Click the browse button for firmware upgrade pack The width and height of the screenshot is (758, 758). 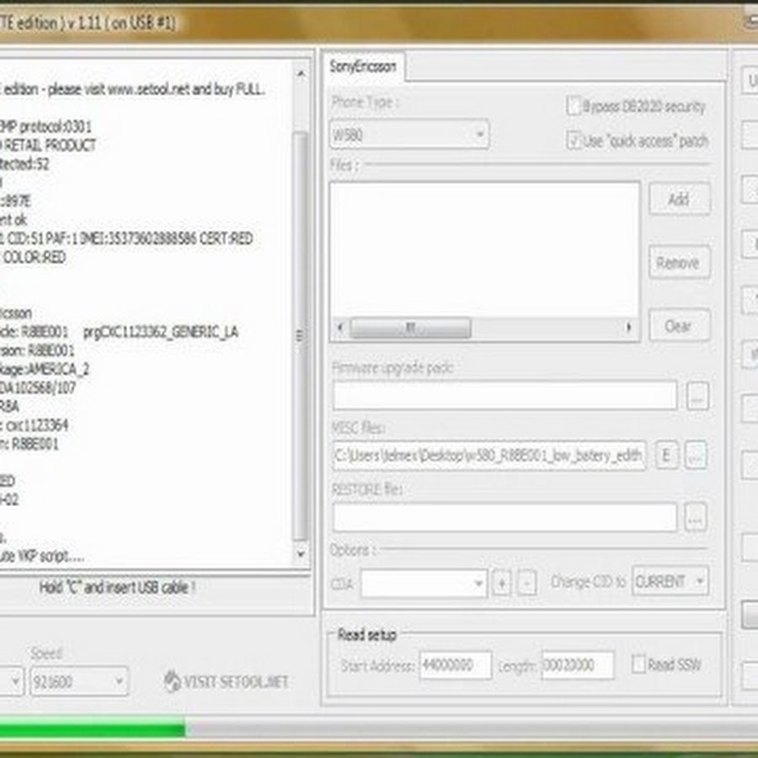pyautogui.click(x=697, y=395)
